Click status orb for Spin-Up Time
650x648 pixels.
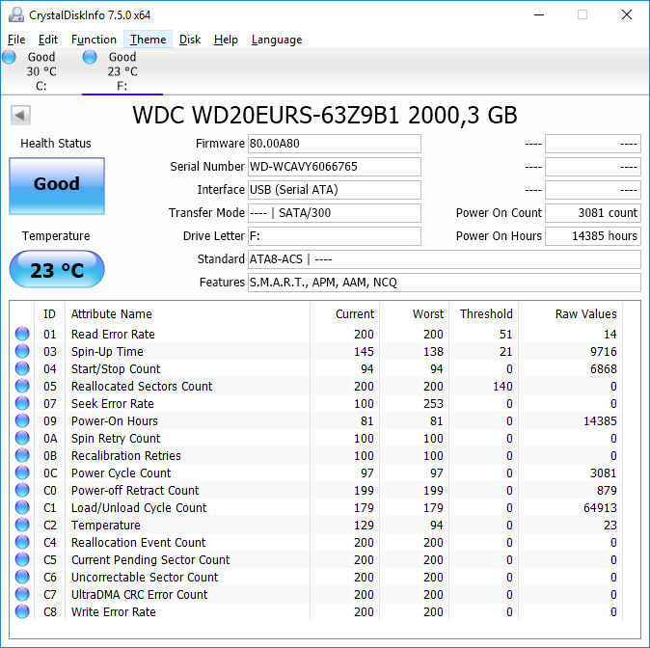22,351
